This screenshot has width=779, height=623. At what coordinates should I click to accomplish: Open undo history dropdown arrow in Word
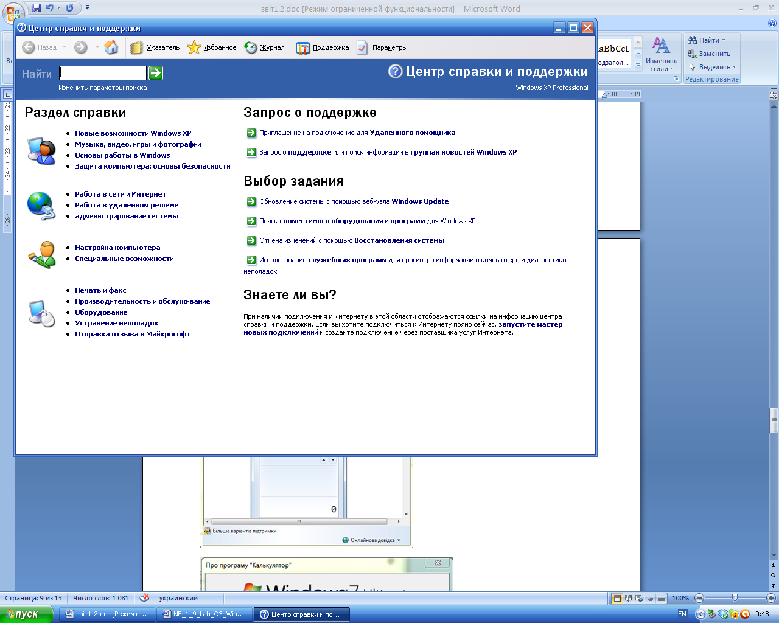58,8
